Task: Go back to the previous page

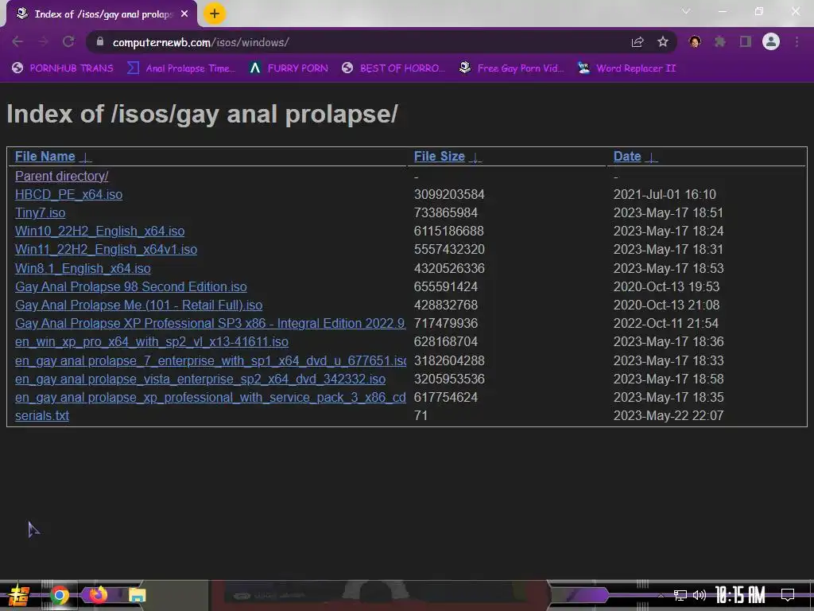Action: [17, 42]
